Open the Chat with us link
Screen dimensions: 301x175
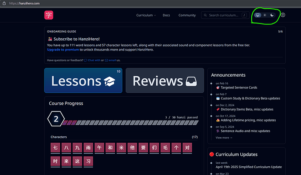(92, 60)
